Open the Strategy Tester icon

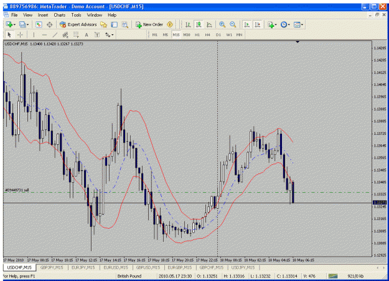(124, 24)
